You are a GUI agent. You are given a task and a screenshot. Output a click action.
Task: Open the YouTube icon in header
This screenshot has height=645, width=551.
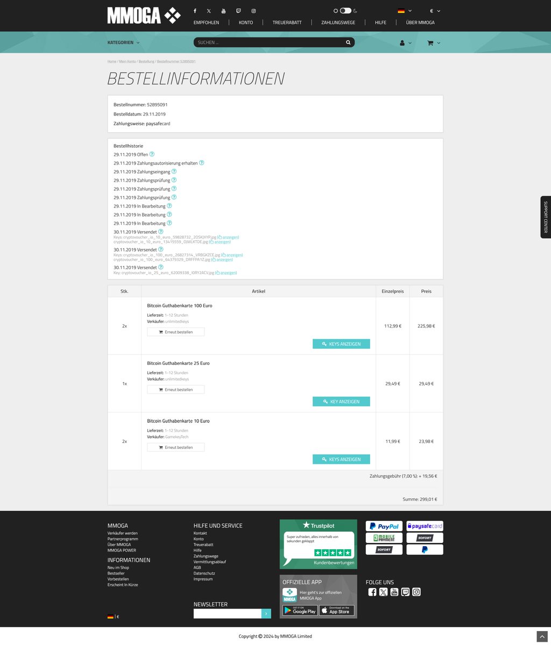tap(224, 11)
